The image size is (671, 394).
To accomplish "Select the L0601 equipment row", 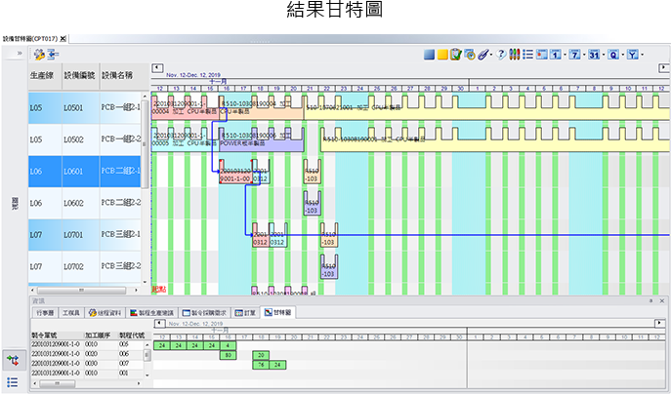I will point(76,172).
